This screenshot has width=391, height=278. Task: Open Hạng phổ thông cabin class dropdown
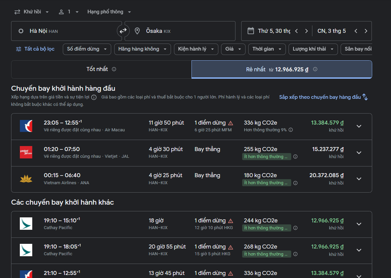(x=109, y=12)
